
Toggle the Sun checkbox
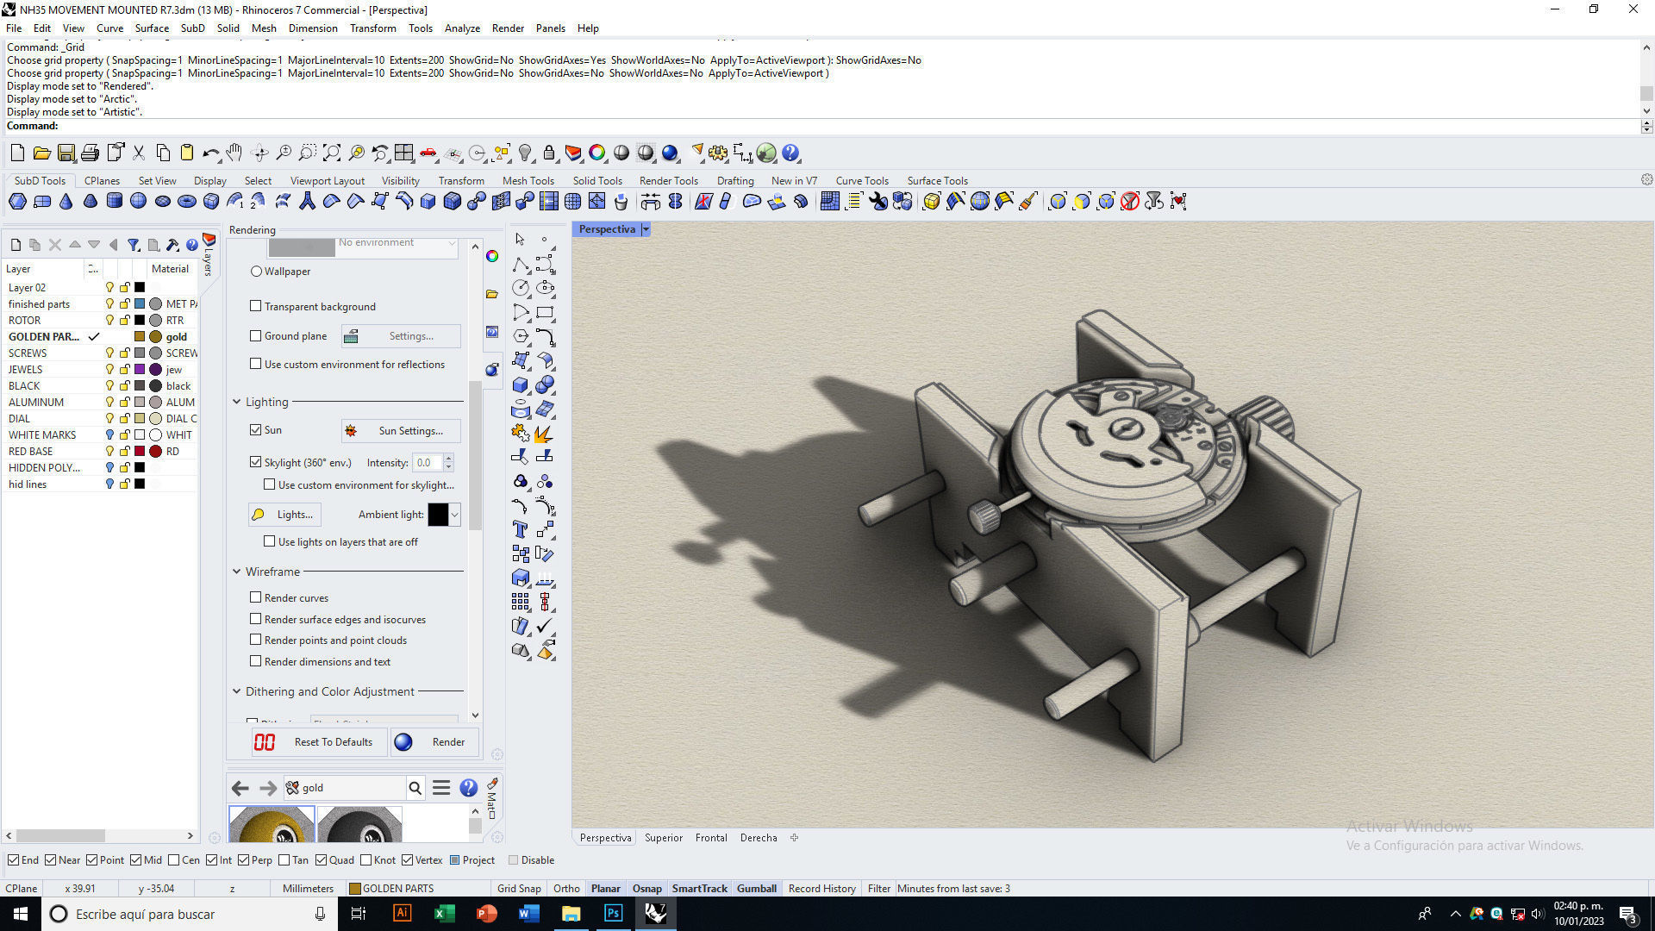tap(255, 429)
